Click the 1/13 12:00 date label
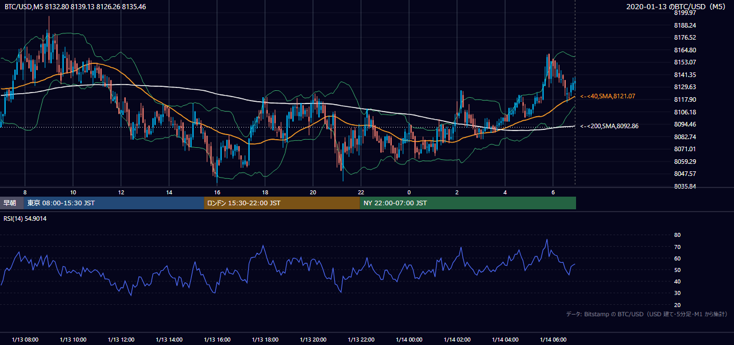 121,339
